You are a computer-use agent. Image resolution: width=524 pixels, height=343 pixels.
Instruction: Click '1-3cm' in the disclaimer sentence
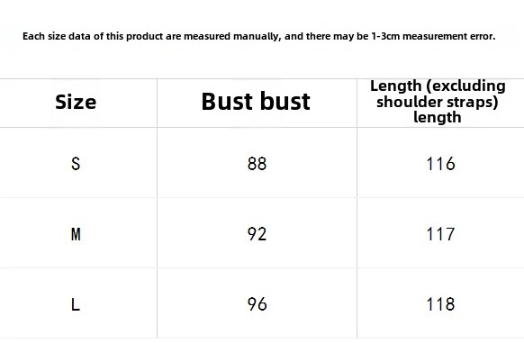coord(385,36)
